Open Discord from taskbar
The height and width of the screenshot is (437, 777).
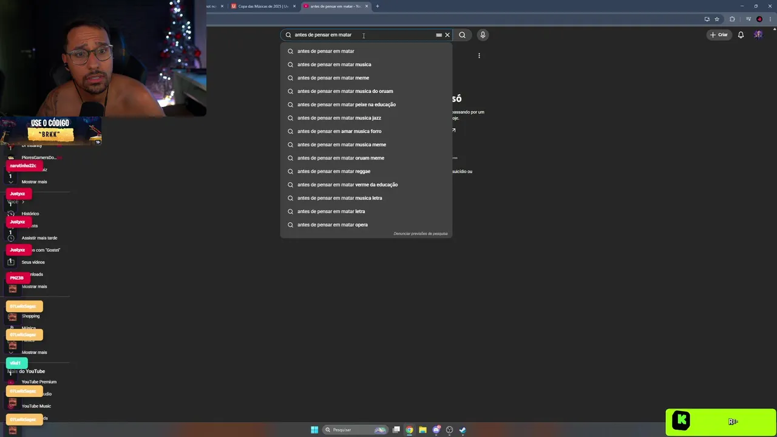(436, 430)
